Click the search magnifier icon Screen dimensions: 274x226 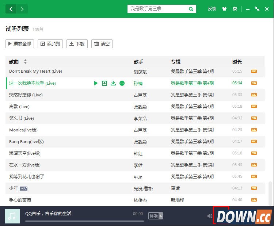tap(191, 9)
